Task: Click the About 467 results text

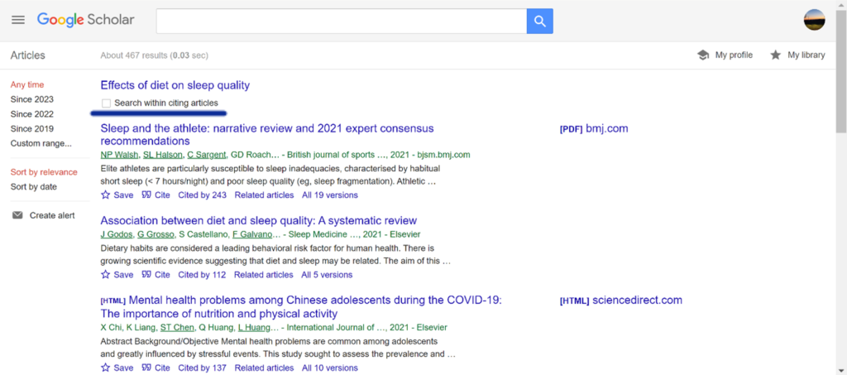Action: pos(155,55)
